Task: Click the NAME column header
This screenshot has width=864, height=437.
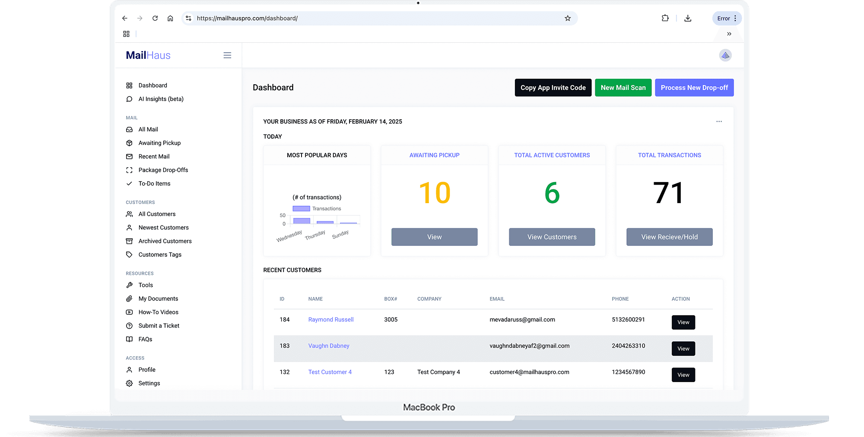Action: 315,299
